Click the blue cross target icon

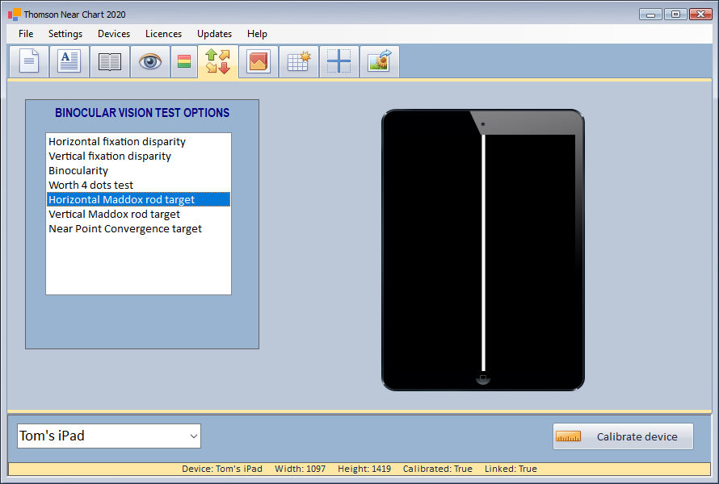pos(339,62)
